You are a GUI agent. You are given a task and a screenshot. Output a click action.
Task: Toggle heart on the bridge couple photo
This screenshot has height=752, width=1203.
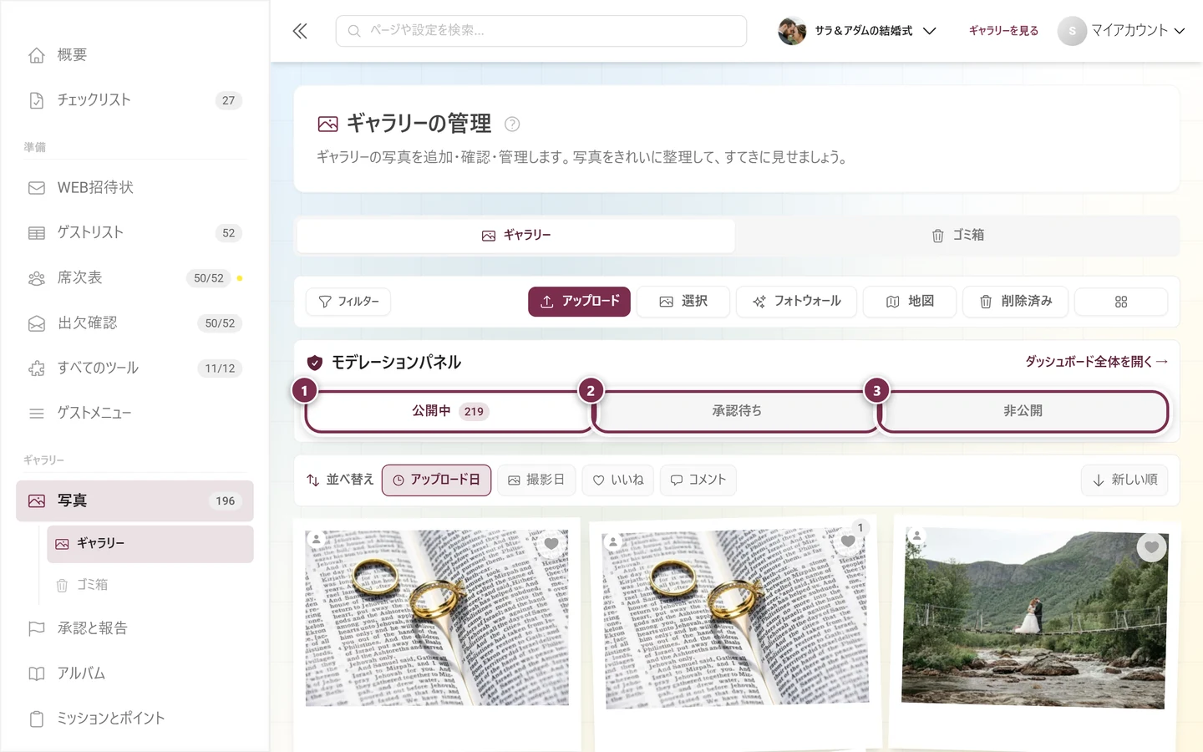click(x=1151, y=547)
